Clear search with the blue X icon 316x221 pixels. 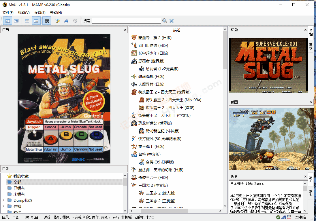click(172, 21)
